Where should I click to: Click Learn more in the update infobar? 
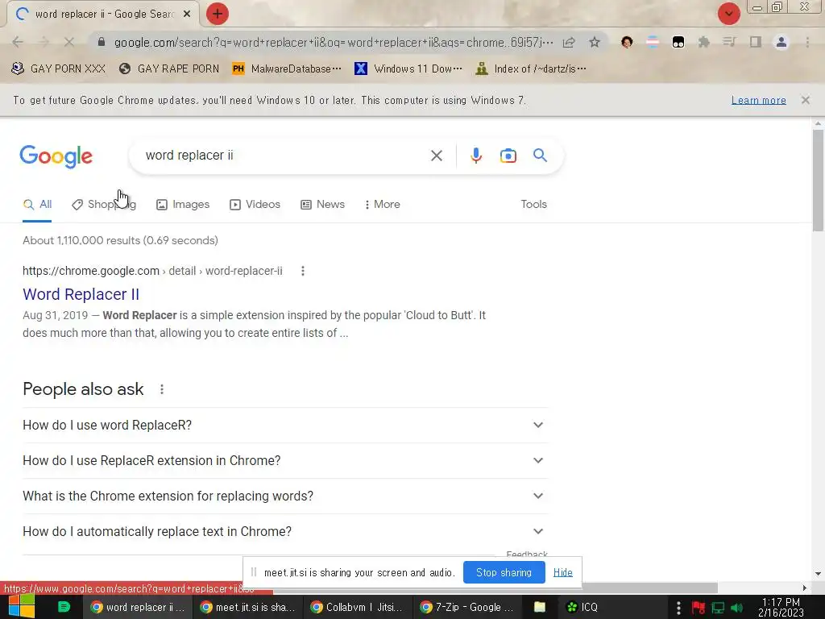[x=758, y=100]
